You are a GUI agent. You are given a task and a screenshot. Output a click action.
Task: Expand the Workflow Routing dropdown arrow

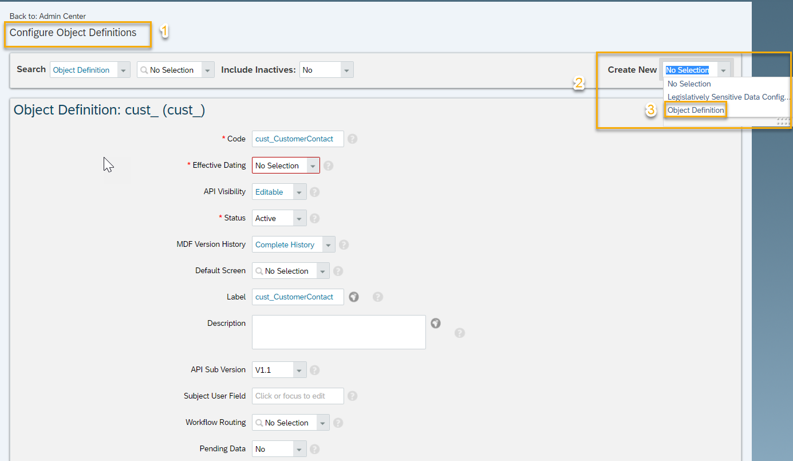pyautogui.click(x=323, y=423)
